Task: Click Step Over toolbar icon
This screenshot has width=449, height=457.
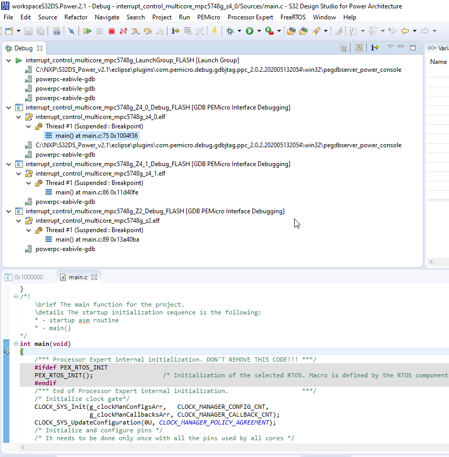Action: (148, 31)
